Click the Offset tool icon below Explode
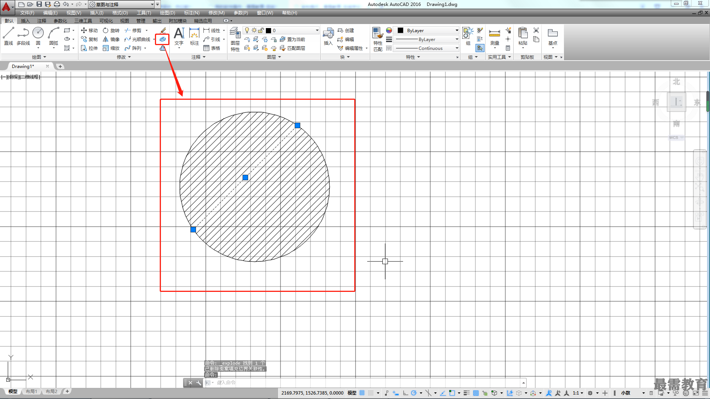This screenshot has height=399, width=710. pos(162,48)
